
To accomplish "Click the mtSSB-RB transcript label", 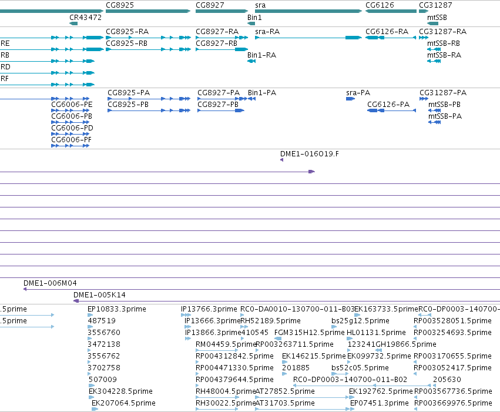I will point(444,43).
